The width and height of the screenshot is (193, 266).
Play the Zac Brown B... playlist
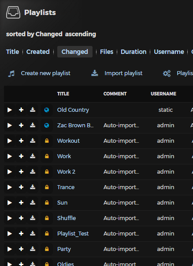coord(10,125)
